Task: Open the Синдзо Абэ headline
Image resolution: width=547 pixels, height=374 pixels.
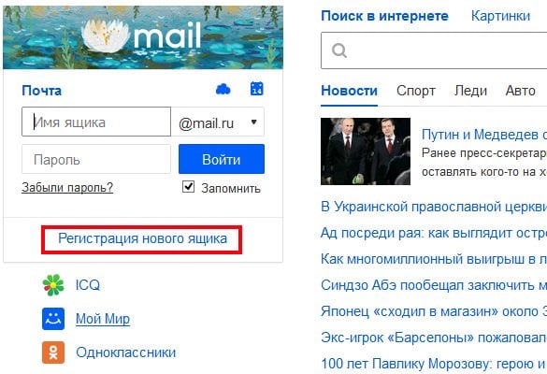Action: pos(434,285)
